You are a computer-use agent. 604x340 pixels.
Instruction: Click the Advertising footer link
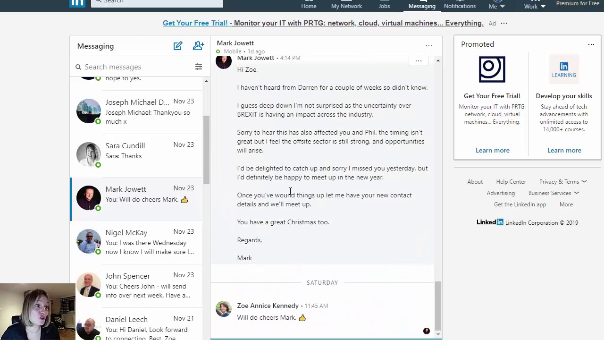click(501, 193)
